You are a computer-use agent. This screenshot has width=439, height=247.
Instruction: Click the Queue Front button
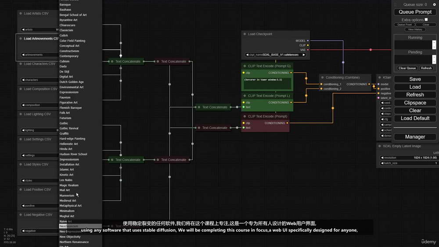tap(405, 25)
